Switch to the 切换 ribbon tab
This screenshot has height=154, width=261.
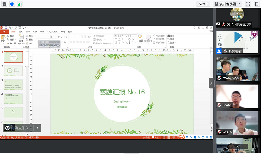click(35, 32)
